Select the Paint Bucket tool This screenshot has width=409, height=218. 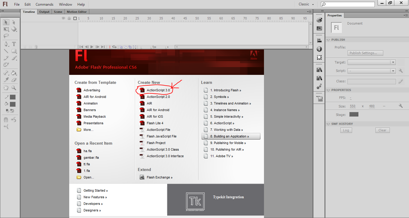(x=14, y=73)
